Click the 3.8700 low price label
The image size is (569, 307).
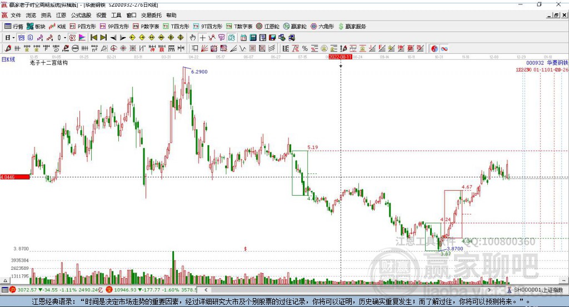coord(455,249)
